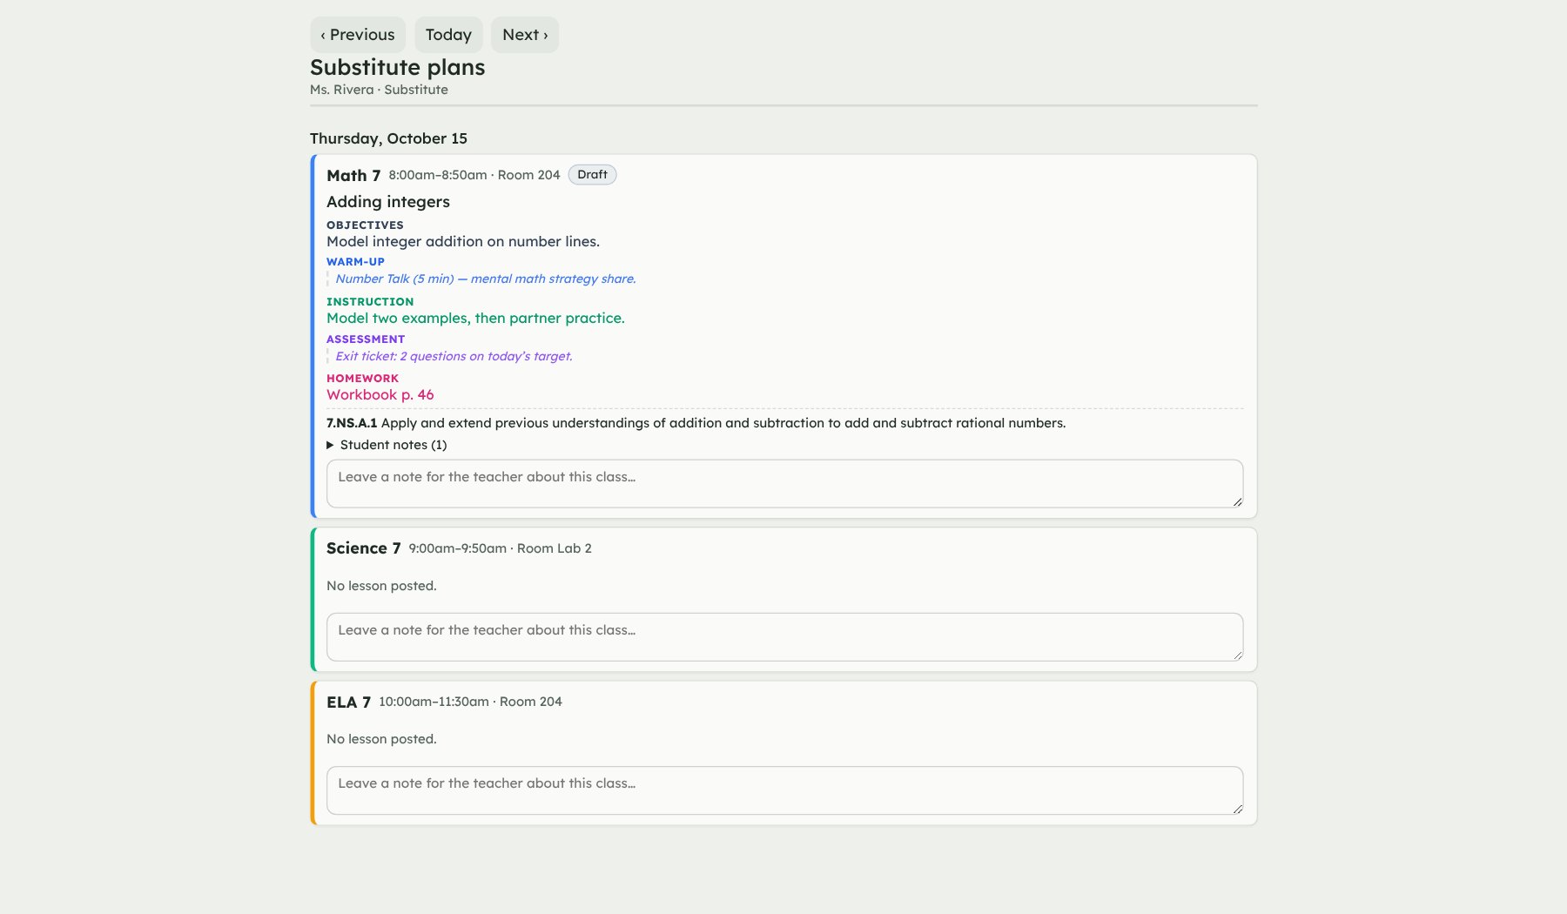The image size is (1567, 914).
Task: Click '10:00am–11:30am · Room 204' text
Action: (x=470, y=702)
